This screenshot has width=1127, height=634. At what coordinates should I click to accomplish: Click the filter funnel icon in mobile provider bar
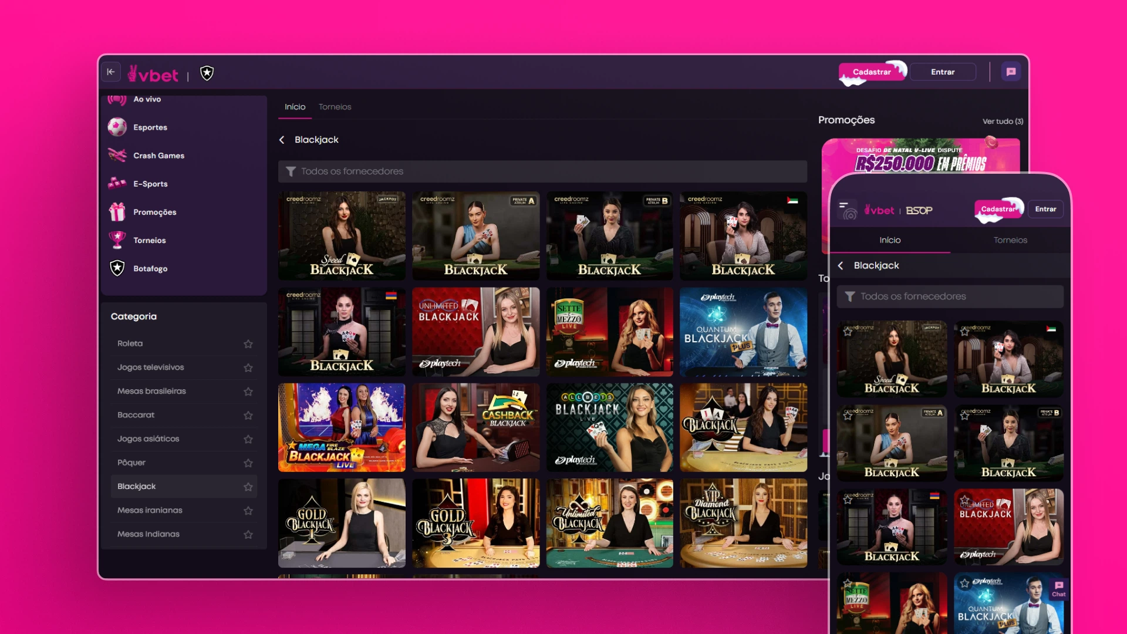(849, 296)
